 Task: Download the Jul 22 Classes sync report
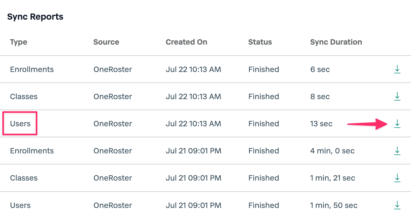point(397,96)
